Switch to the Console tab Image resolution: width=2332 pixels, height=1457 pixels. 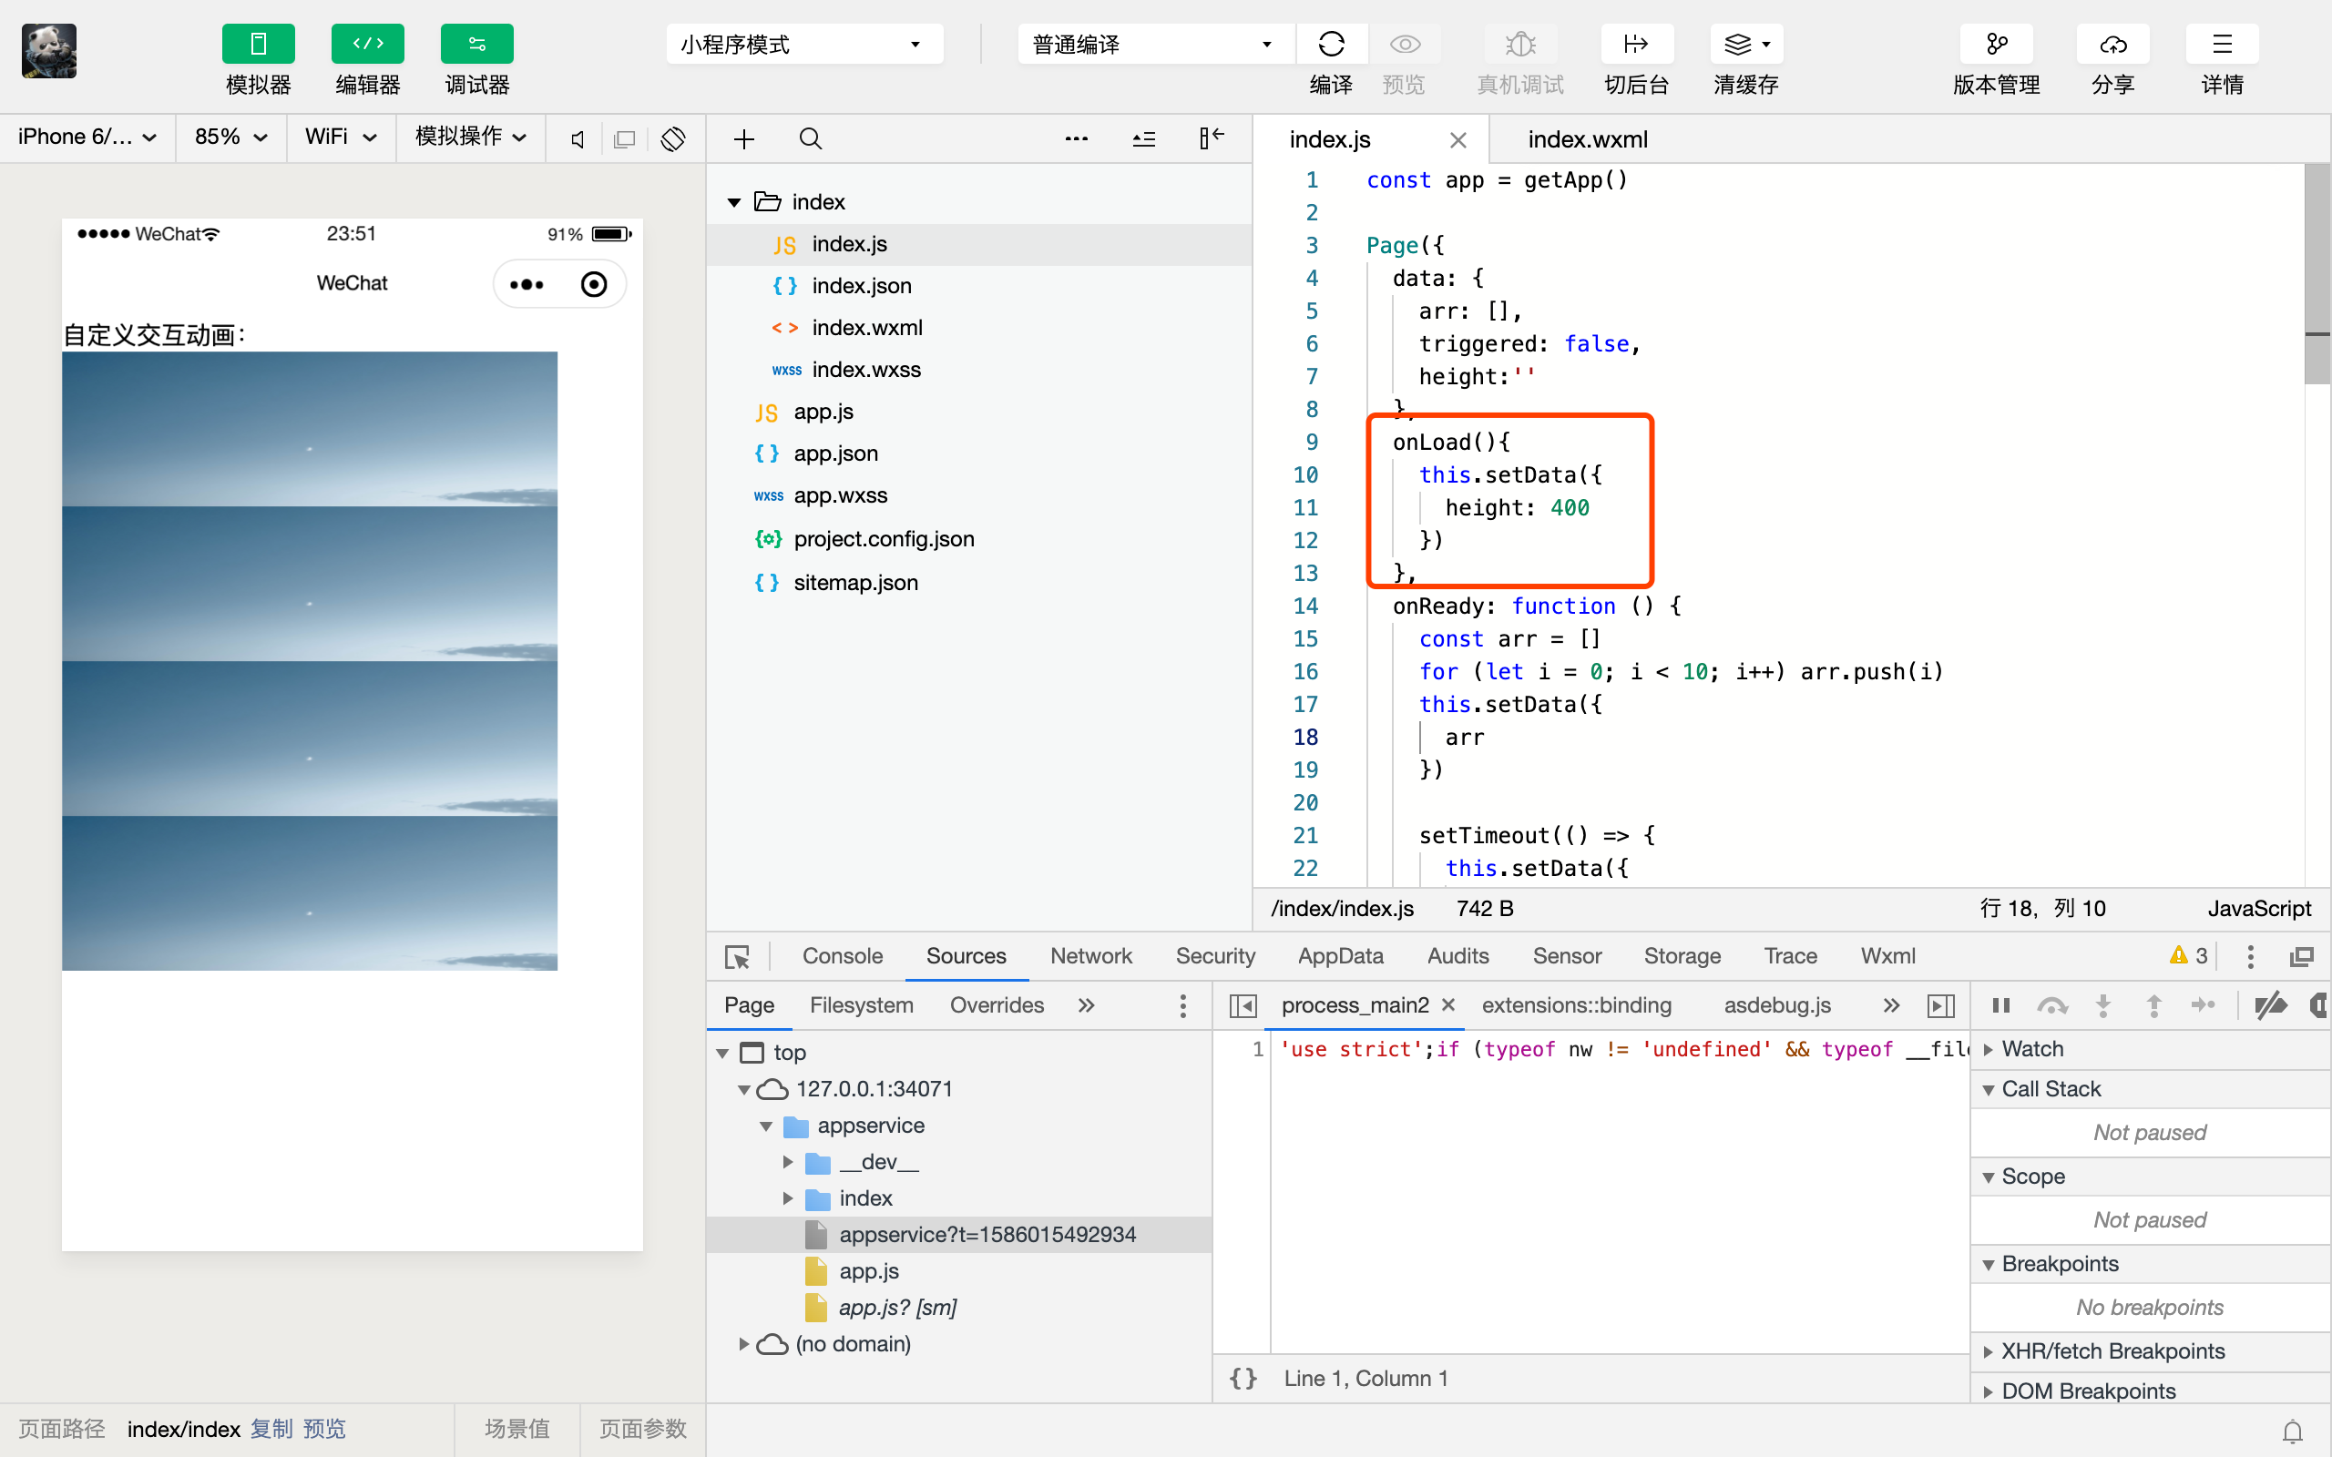[842, 956]
